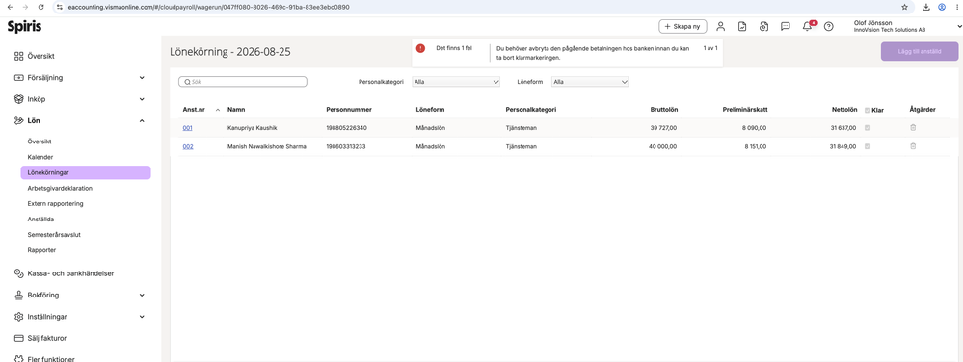Collapse the Lön menu section
This screenshot has width=963, height=362.
coord(142,121)
